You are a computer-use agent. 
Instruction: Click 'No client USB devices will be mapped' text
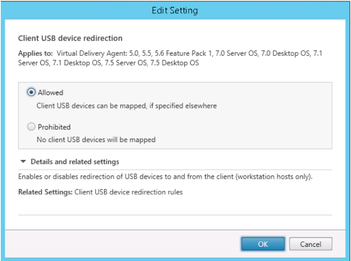[x=96, y=140]
